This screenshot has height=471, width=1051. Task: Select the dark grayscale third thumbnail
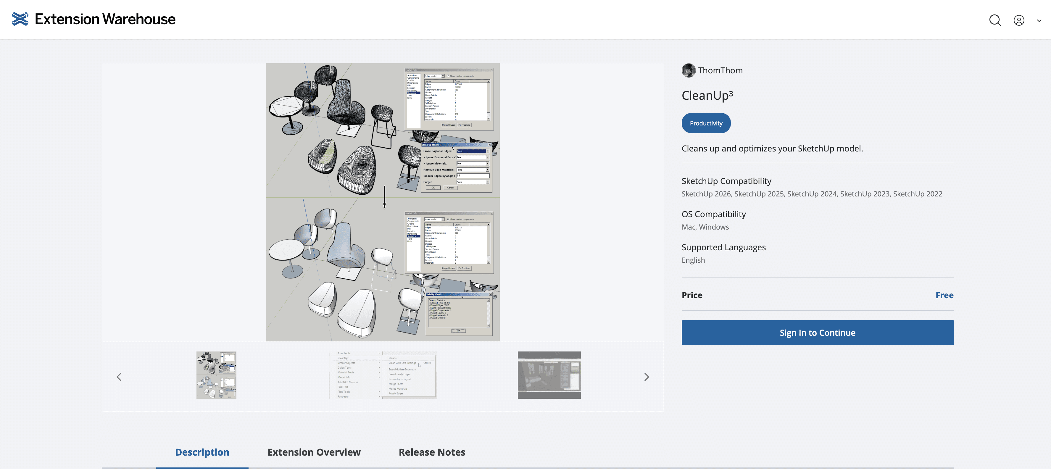pyautogui.click(x=549, y=375)
